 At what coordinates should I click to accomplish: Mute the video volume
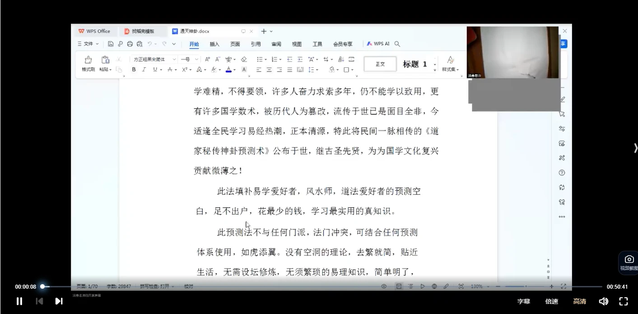tap(603, 301)
